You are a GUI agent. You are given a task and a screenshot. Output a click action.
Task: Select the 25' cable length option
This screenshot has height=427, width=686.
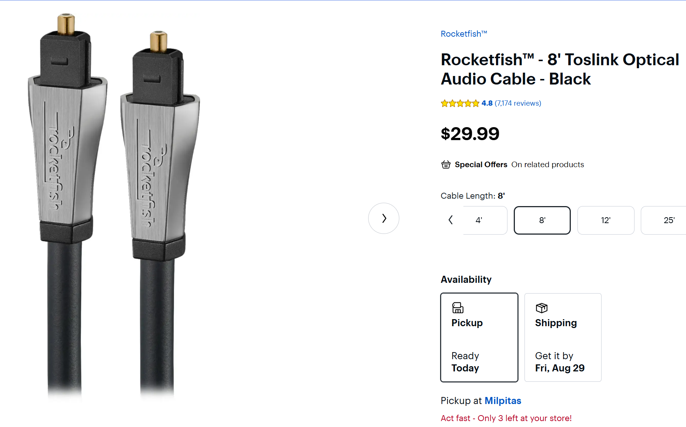pos(667,220)
